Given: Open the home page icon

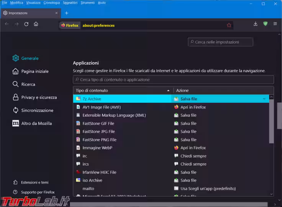Looking at the screenshot, I should point(36,24).
